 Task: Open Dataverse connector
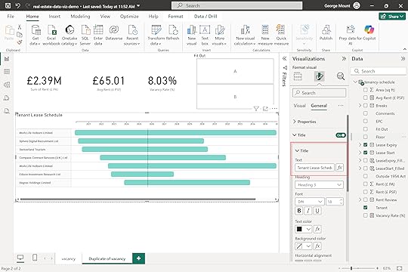point(114,32)
